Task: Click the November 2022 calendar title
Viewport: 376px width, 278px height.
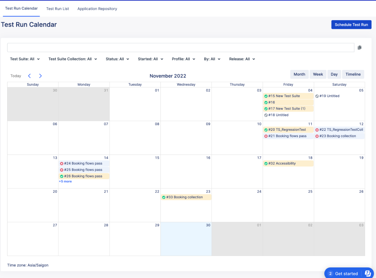Action: click(x=168, y=76)
